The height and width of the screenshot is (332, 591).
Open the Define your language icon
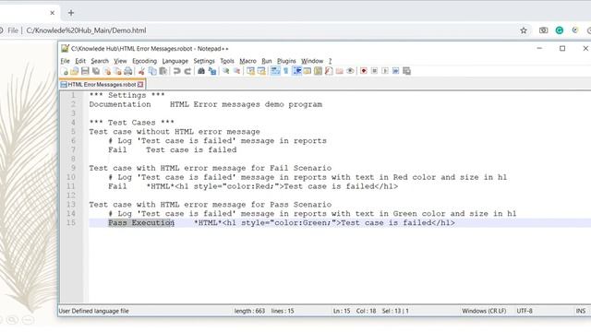click(308, 71)
